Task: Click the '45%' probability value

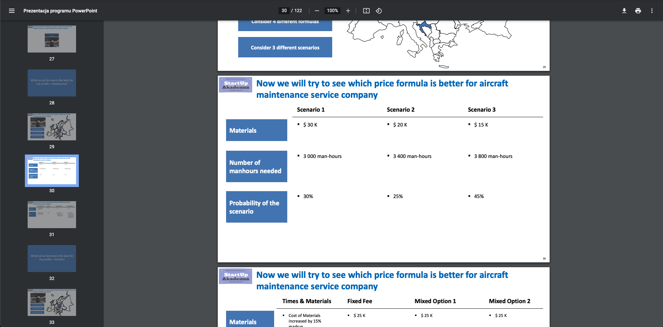Action: pos(479,196)
